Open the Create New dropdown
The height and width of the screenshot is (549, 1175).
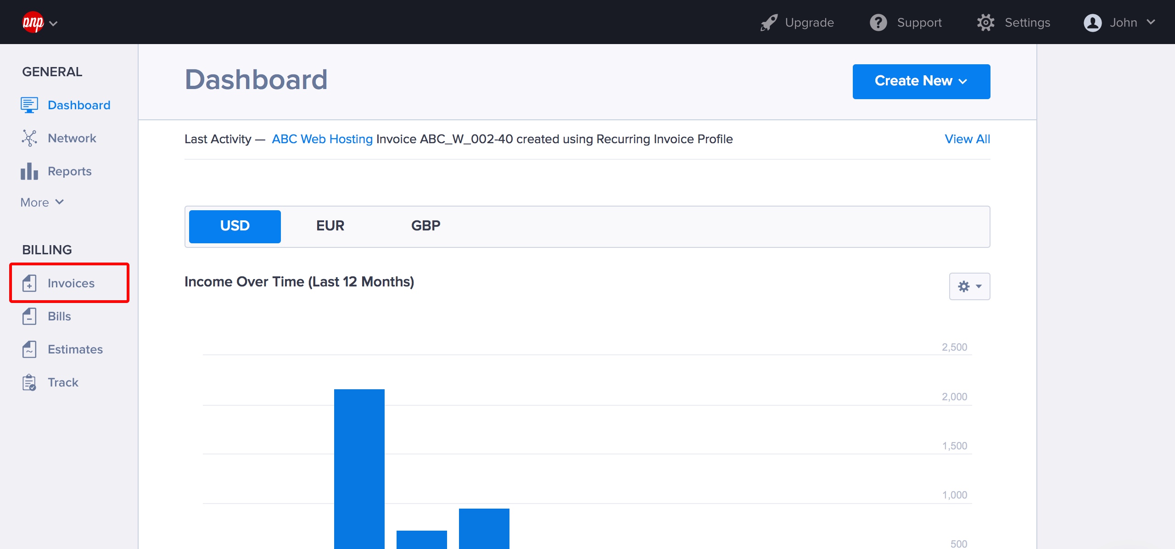tap(921, 81)
